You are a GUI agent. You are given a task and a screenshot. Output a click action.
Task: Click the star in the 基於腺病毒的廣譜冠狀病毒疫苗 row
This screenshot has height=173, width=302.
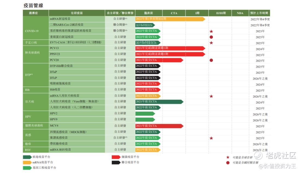point(211,31)
